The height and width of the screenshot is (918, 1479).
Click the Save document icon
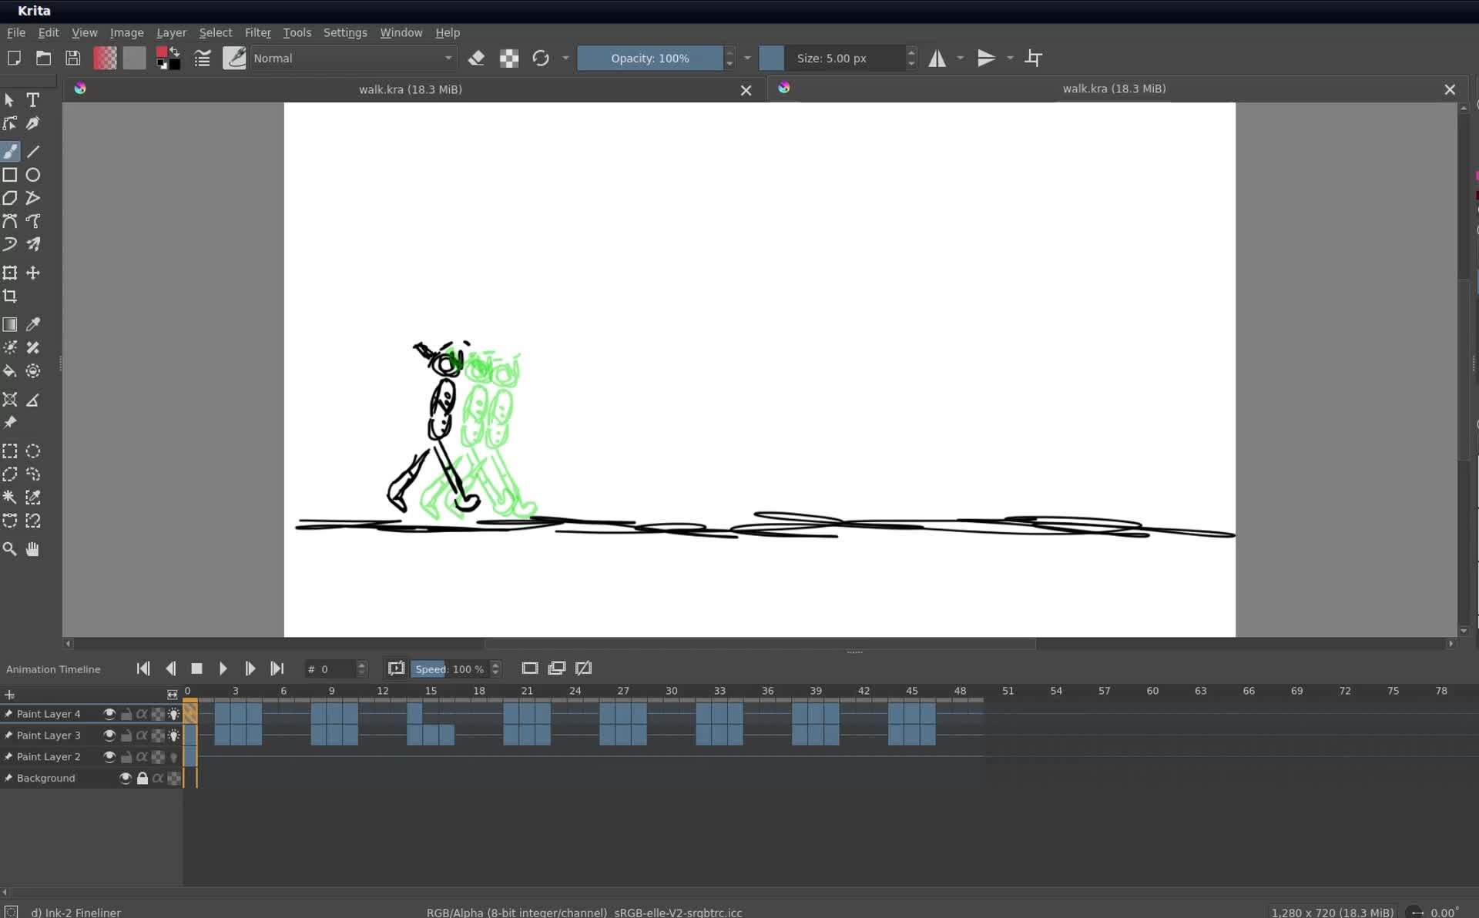click(72, 59)
